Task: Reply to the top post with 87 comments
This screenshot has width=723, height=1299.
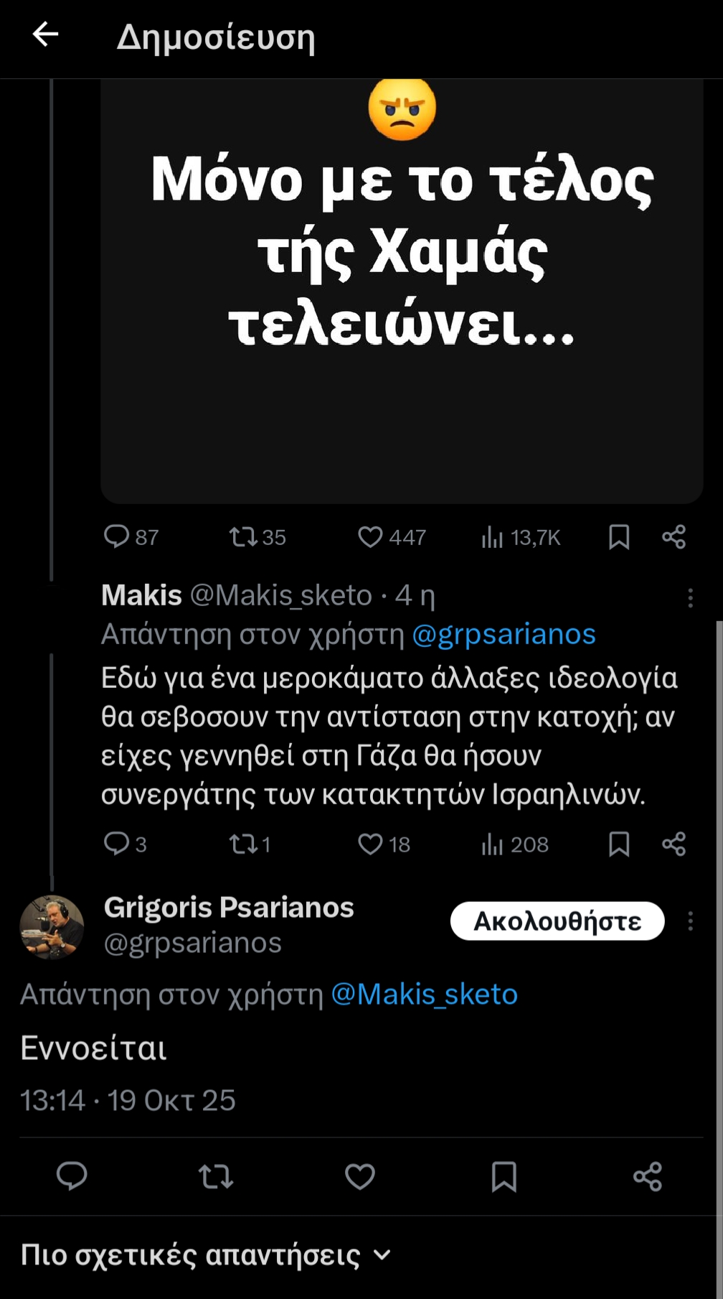Action: click(116, 536)
